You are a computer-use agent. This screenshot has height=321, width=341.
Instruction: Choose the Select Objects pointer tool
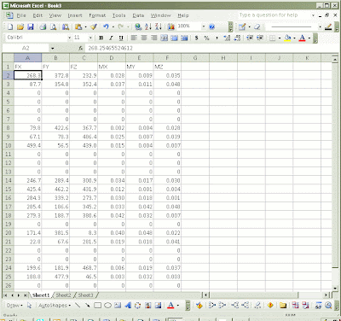click(29, 306)
